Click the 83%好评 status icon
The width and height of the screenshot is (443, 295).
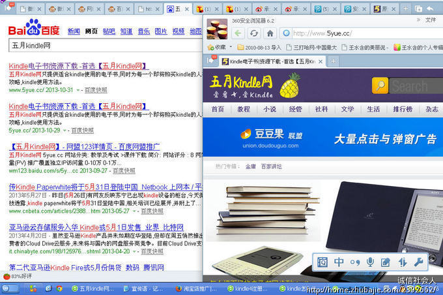[x=7, y=276]
